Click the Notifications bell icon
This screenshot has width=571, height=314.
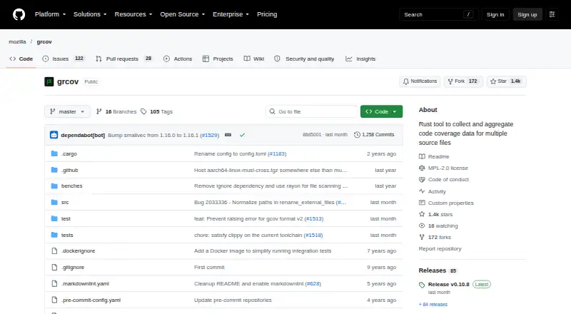[405, 81]
